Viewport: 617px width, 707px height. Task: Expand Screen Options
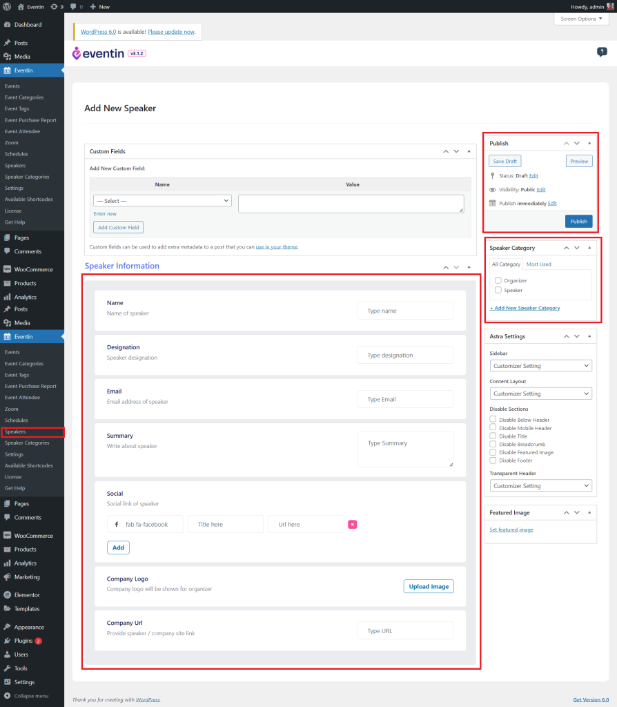point(581,19)
